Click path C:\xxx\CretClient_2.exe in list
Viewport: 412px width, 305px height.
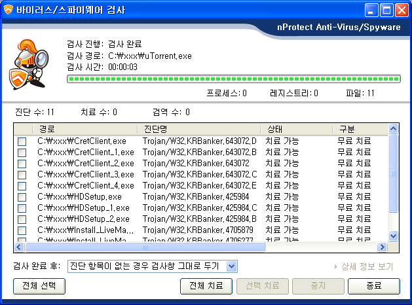[x=86, y=164]
